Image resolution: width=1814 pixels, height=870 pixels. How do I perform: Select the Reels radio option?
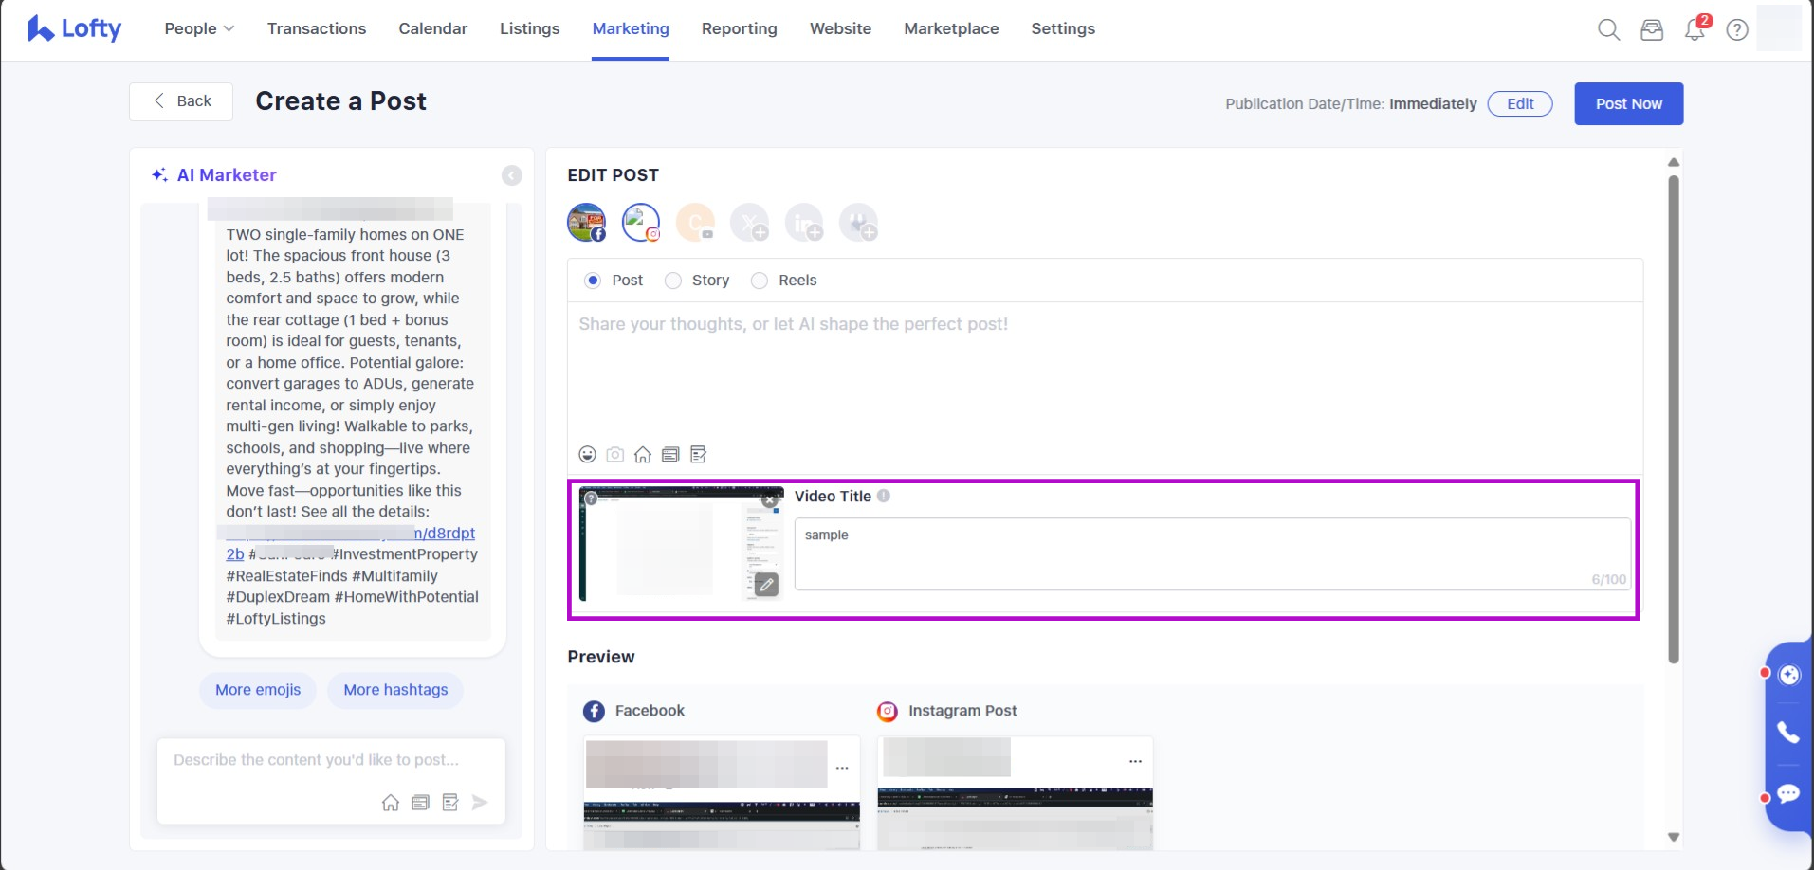[760, 281]
